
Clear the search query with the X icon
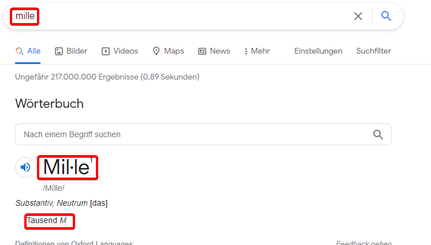(358, 16)
